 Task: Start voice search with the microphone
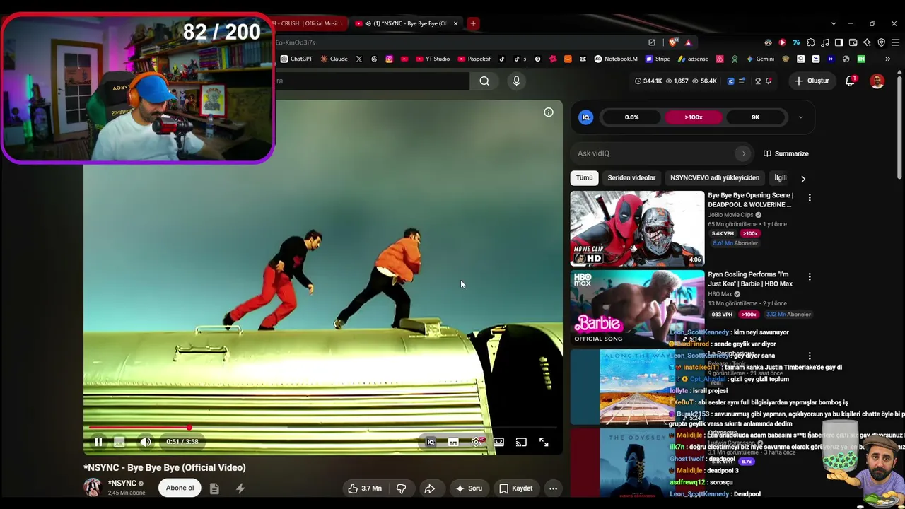pyautogui.click(x=516, y=81)
